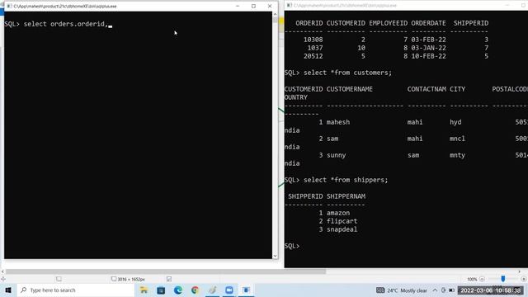528x297 pixels.
Task: Open the Zoom app on the taskbar
Action: (229, 290)
